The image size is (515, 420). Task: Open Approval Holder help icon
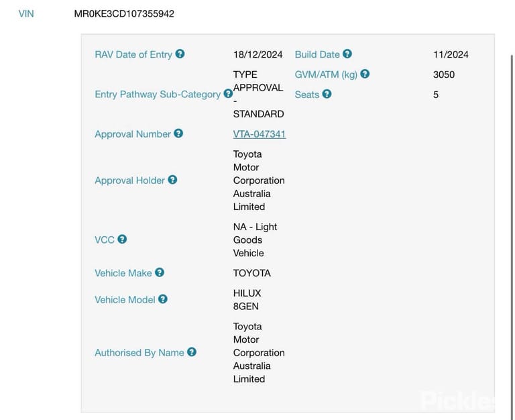tap(172, 180)
